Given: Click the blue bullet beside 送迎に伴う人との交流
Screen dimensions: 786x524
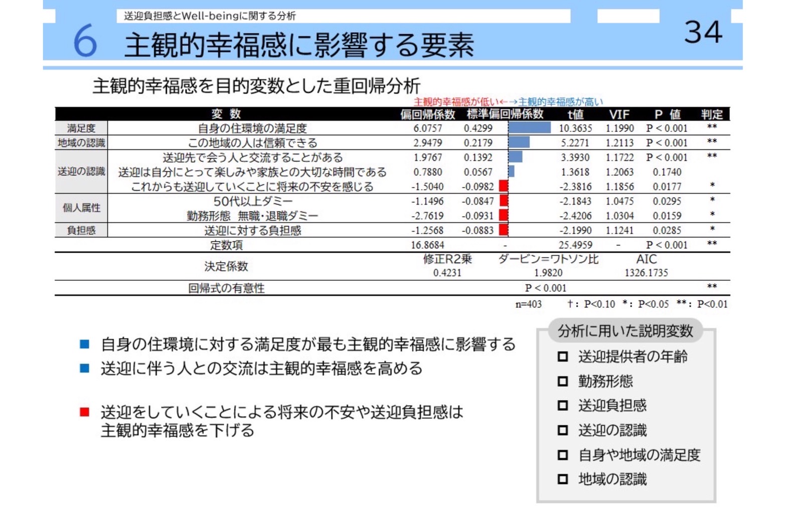Looking at the screenshot, I should pos(84,369).
